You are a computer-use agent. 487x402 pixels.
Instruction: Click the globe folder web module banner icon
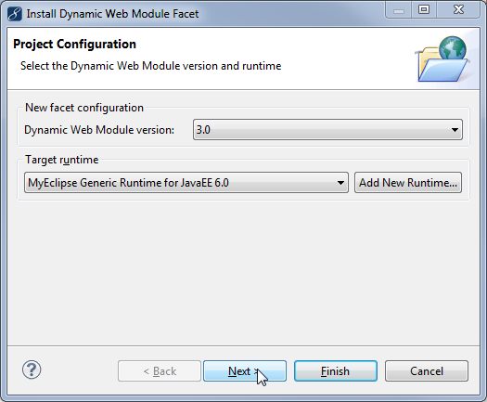pyautogui.click(x=442, y=59)
